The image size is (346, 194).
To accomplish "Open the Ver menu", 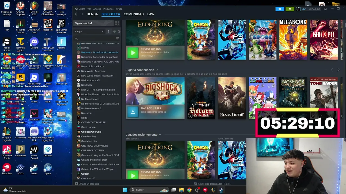I will [89, 9].
